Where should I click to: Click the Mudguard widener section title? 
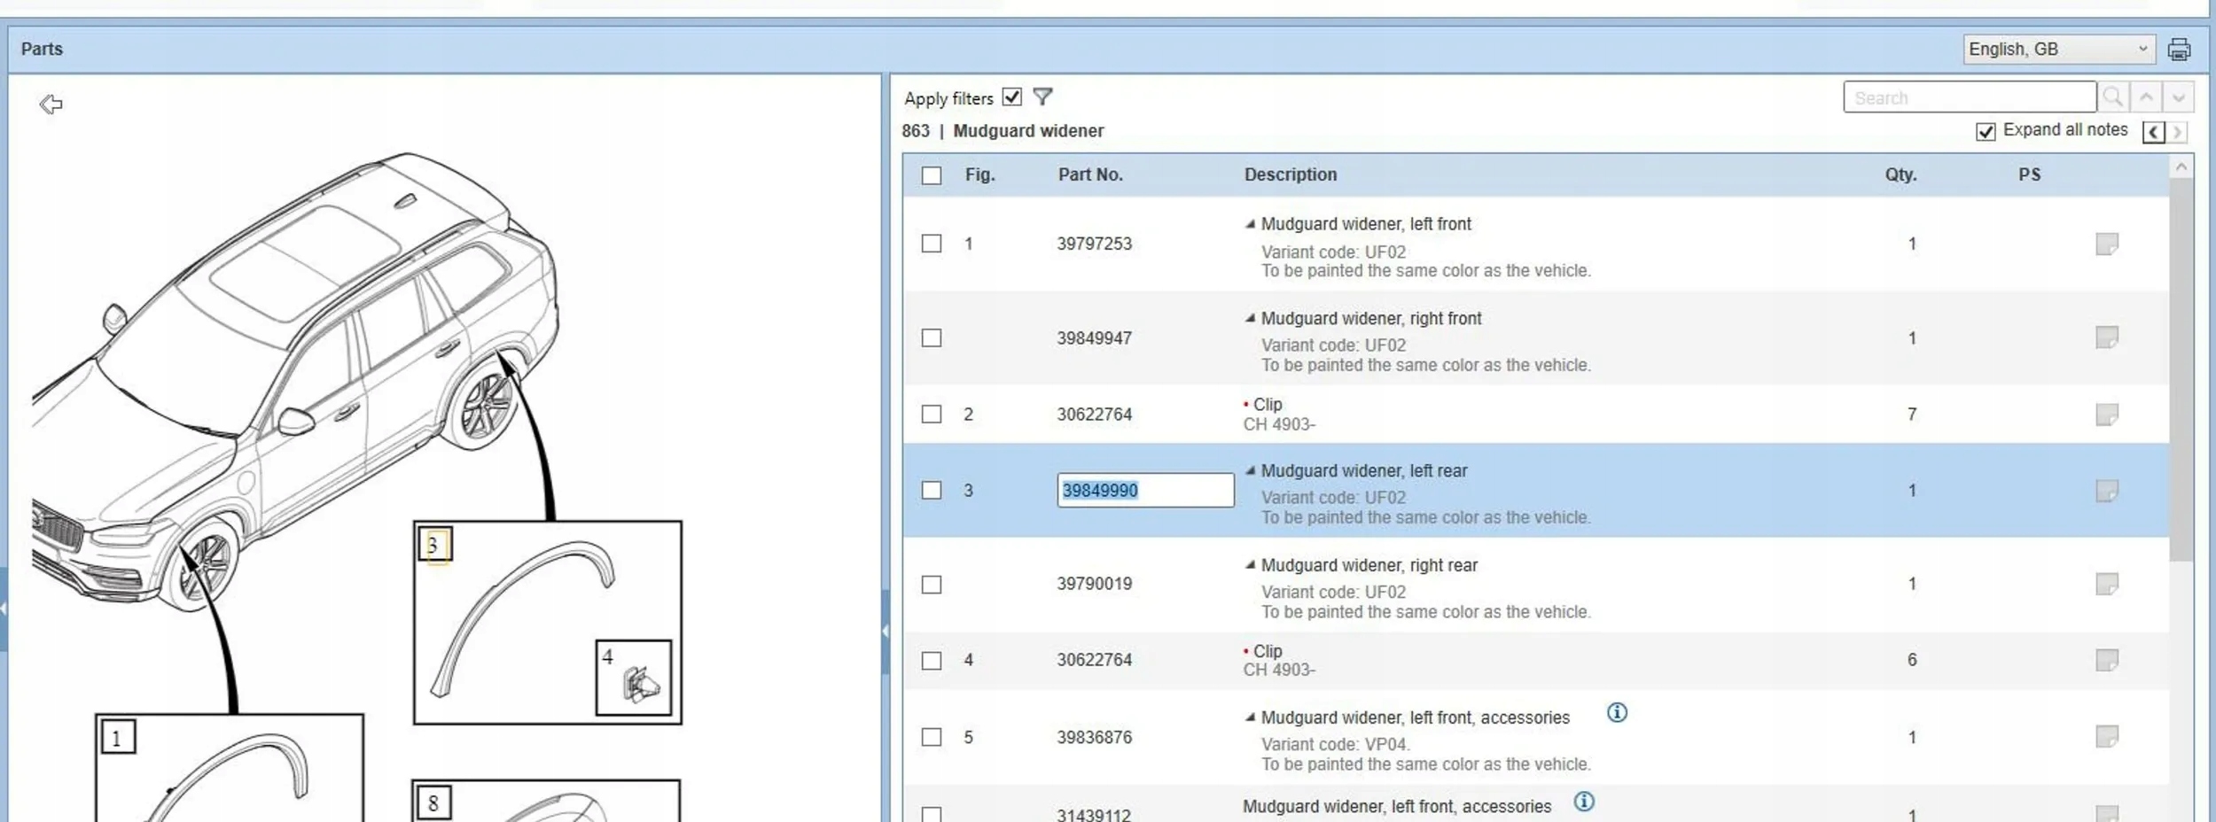pyautogui.click(x=1028, y=131)
